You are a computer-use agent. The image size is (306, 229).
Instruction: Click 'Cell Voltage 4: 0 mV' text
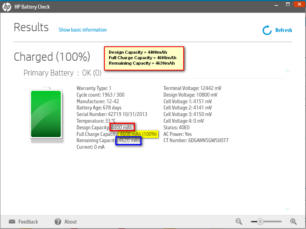(184, 121)
